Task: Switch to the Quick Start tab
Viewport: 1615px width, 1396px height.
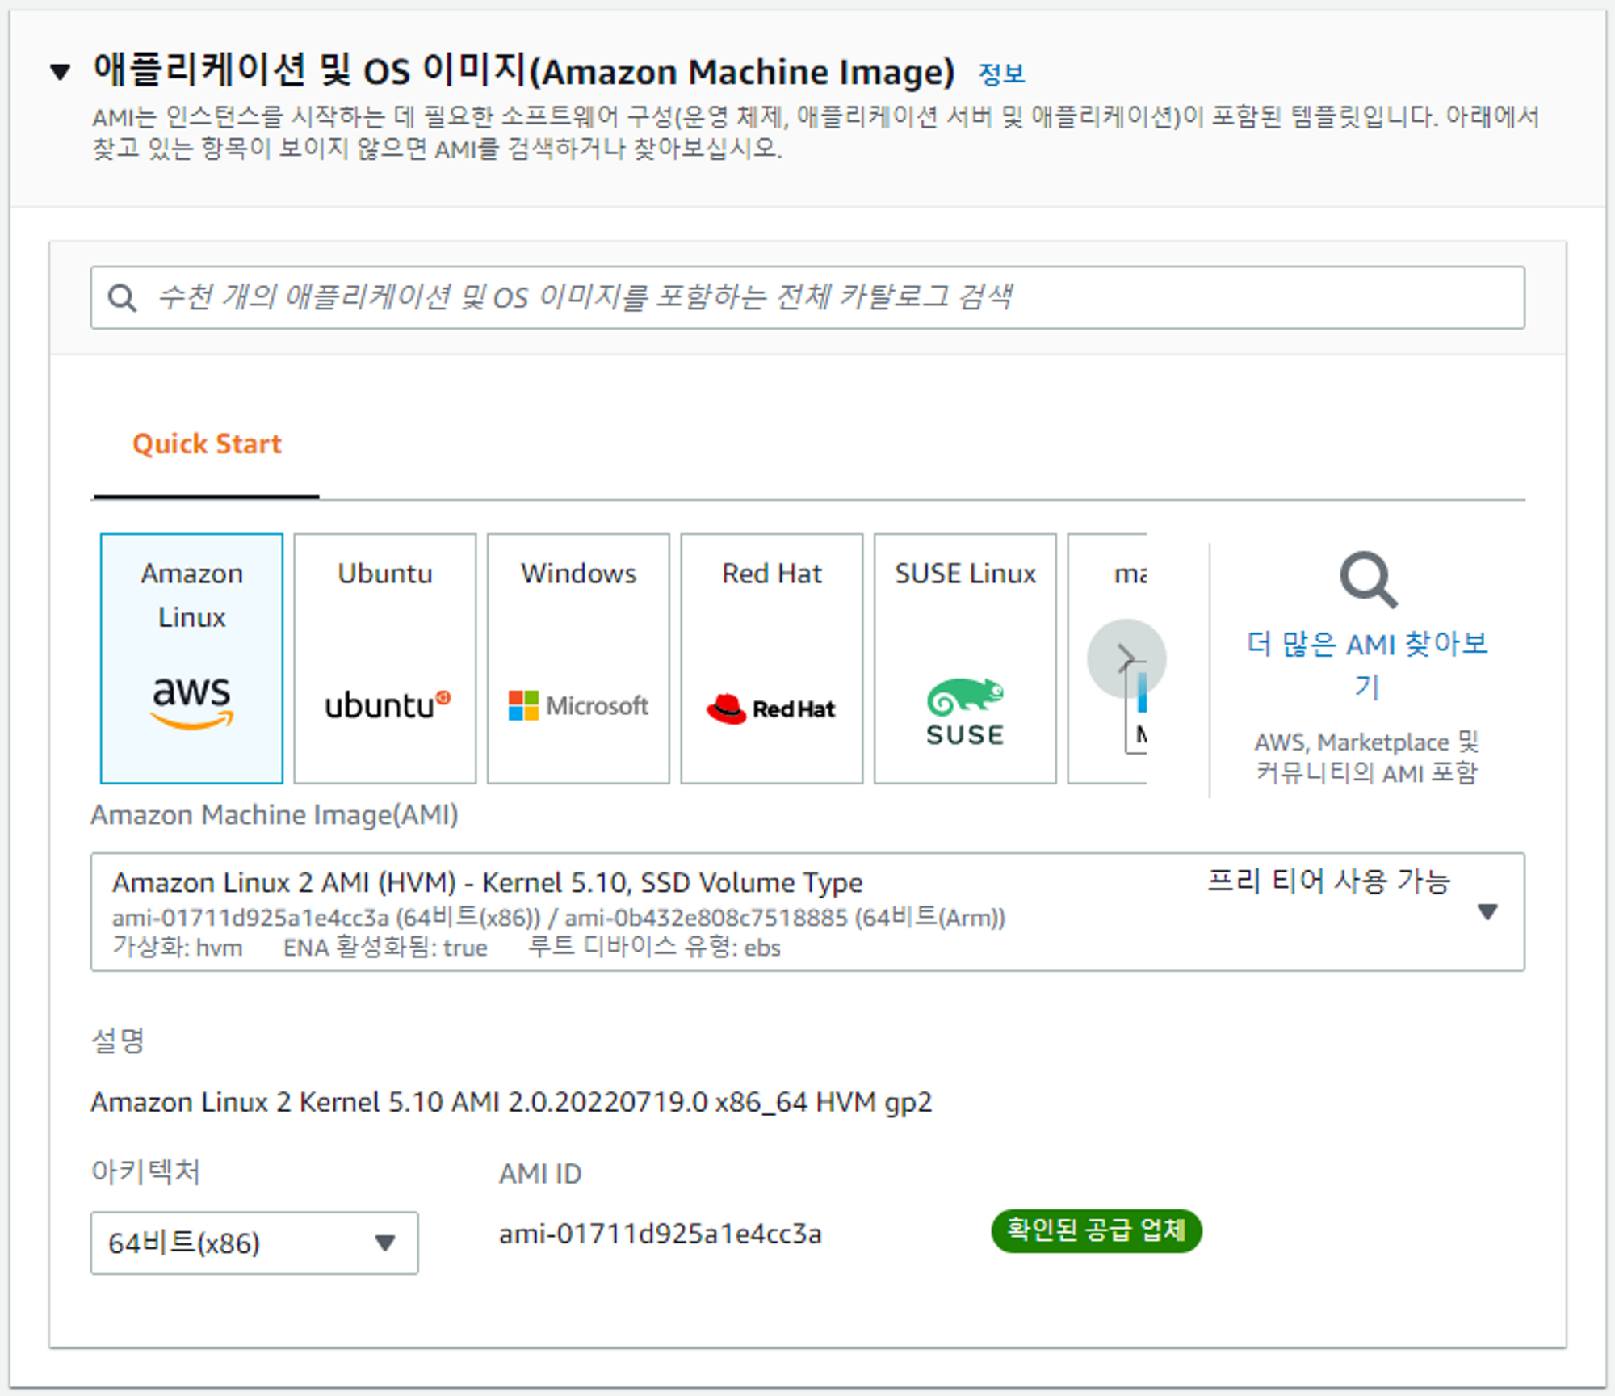Action: [207, 444]
